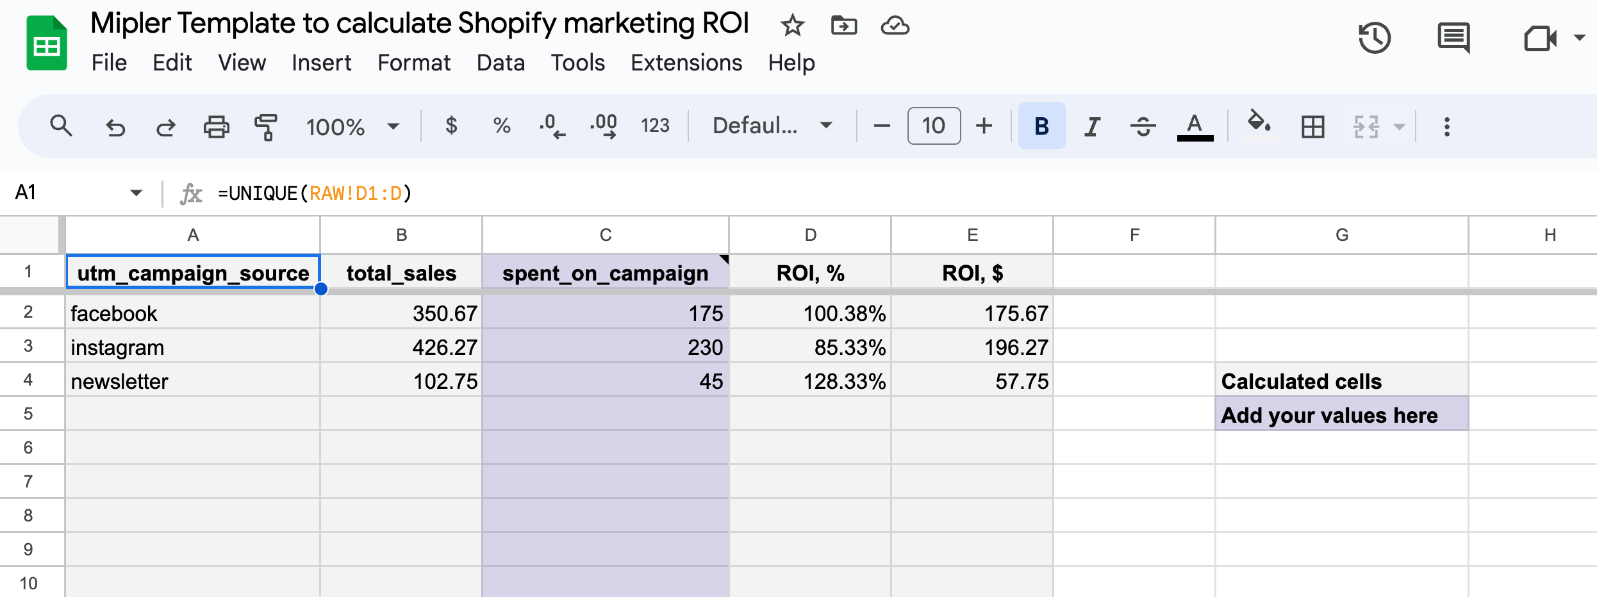Click the Undo button

(x=115, y=126)
